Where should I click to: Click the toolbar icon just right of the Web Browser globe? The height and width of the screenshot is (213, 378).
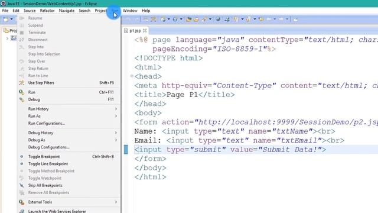[x=227, y=19]
